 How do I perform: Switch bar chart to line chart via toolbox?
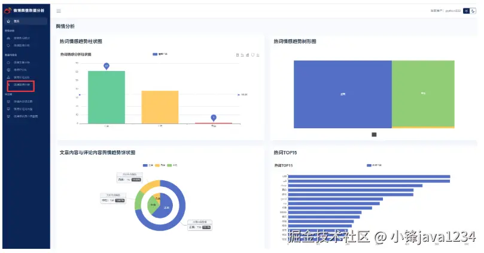pos(242,55)
